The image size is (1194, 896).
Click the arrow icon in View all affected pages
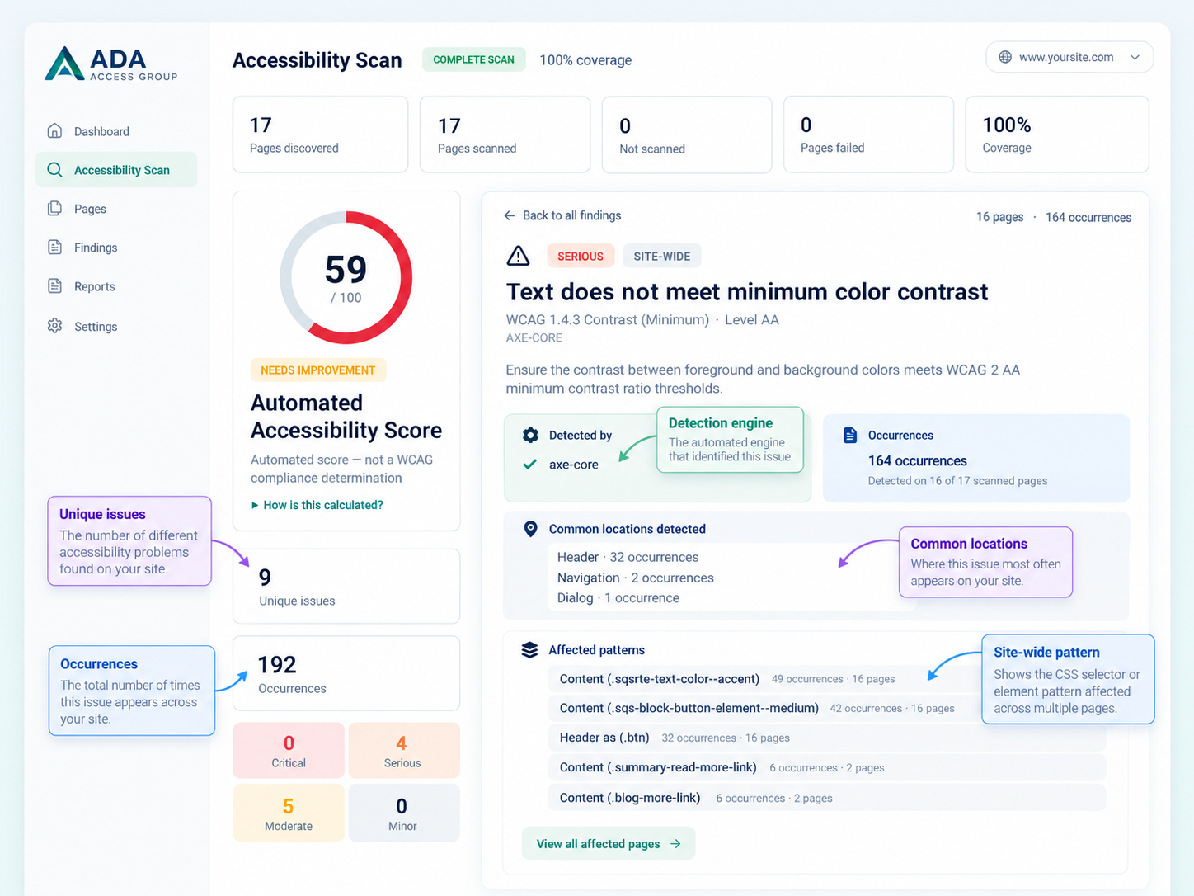pos(675,844)
